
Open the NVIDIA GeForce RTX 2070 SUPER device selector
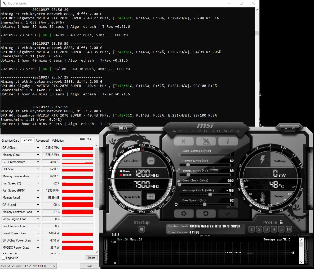[28, 266]
